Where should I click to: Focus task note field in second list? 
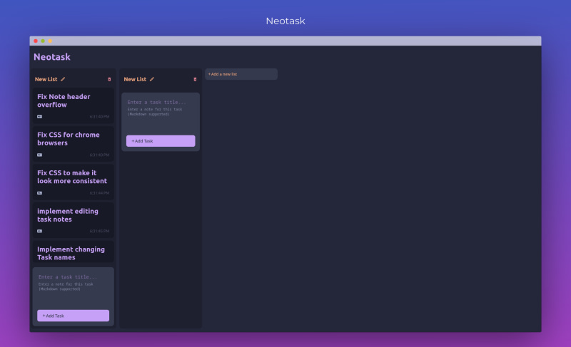pyautogui.click(x=160, y=112)
